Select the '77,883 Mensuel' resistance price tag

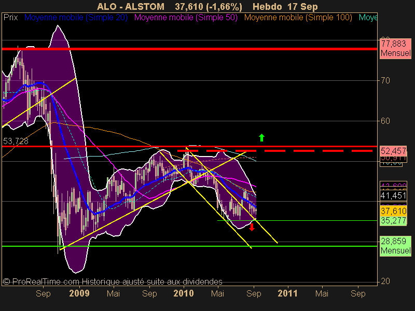click(x=395, y=48)
